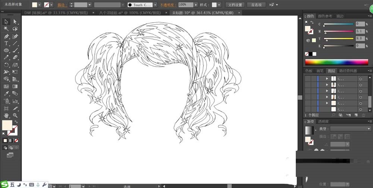Pick the Direct Selection tool (white arrow)
Viewport: 373px width, 188px height.
[15, 22]
